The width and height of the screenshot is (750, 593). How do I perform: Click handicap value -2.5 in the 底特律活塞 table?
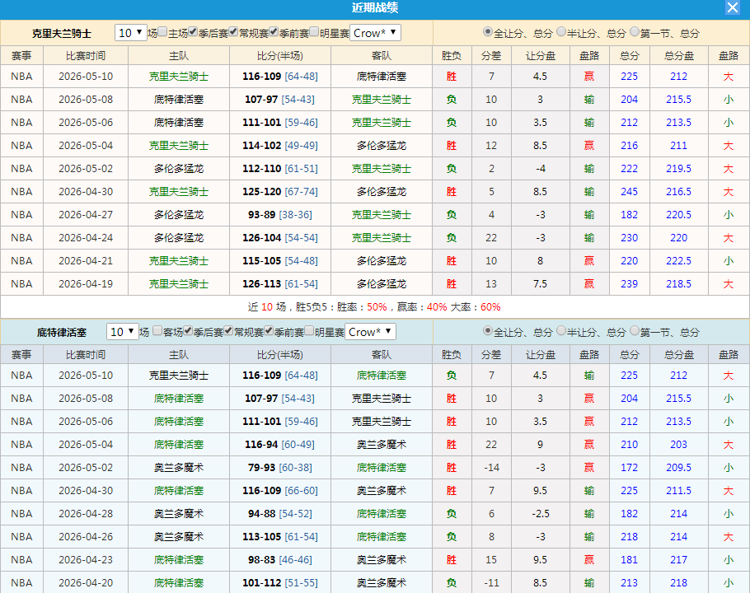[x=540, y=514]
